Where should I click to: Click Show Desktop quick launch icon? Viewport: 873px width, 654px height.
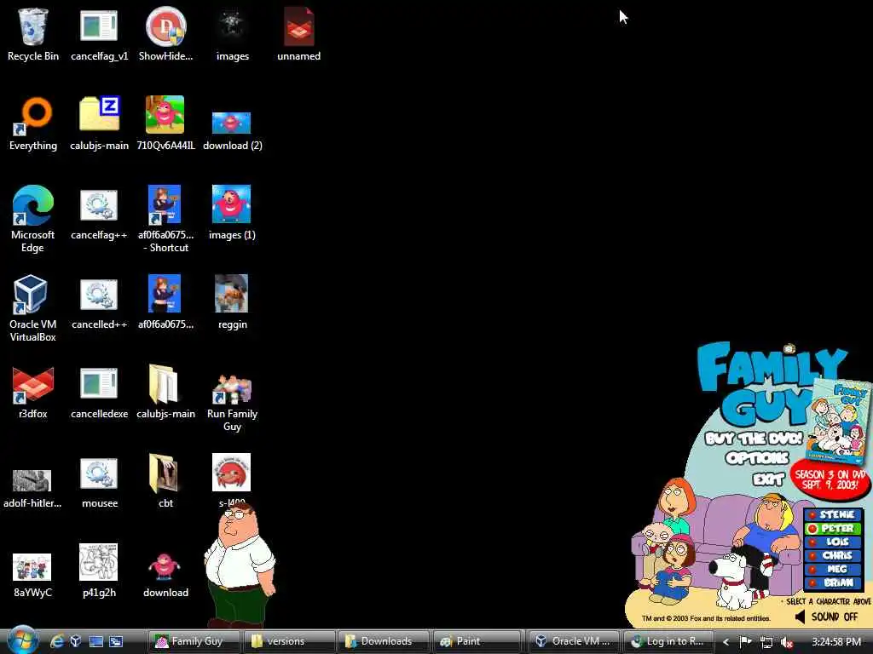pos(96,641)
